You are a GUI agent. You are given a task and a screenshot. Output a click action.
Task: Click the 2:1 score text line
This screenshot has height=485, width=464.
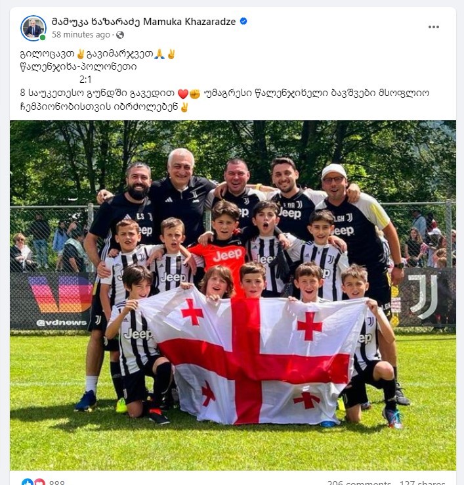[x=85, y=80]
